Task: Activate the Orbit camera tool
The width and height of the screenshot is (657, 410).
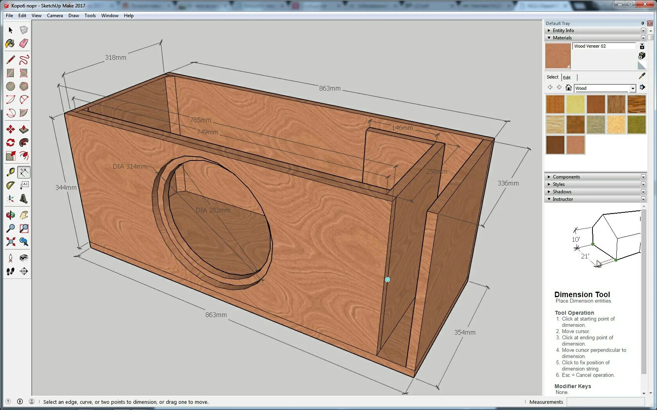Action: 11,215
